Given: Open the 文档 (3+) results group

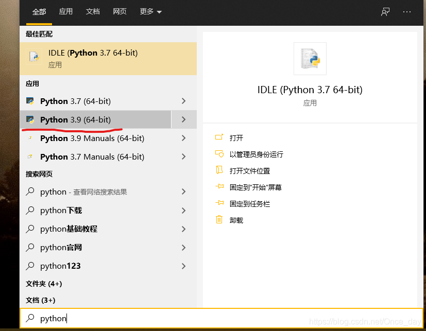Looking at the screenshot, I should tap(41, 300).
